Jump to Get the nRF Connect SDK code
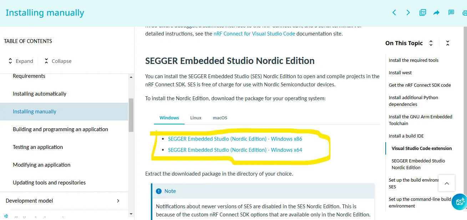 pyautogui.click(x=420, y=85)
